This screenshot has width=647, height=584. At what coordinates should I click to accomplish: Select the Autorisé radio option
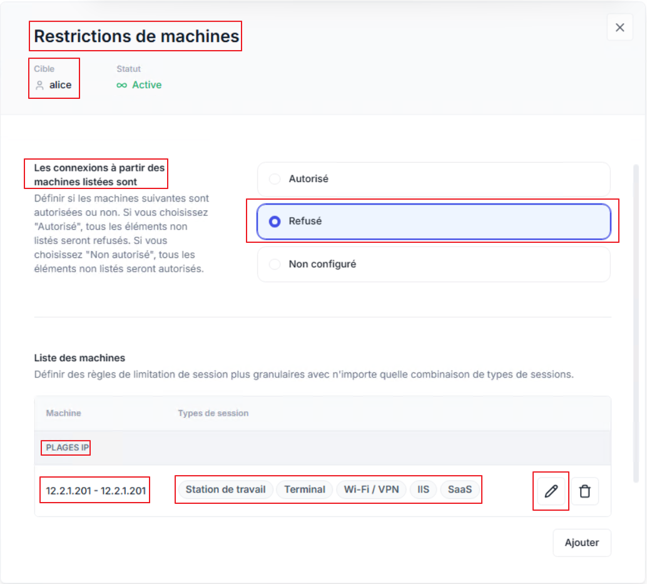(275, 179)
